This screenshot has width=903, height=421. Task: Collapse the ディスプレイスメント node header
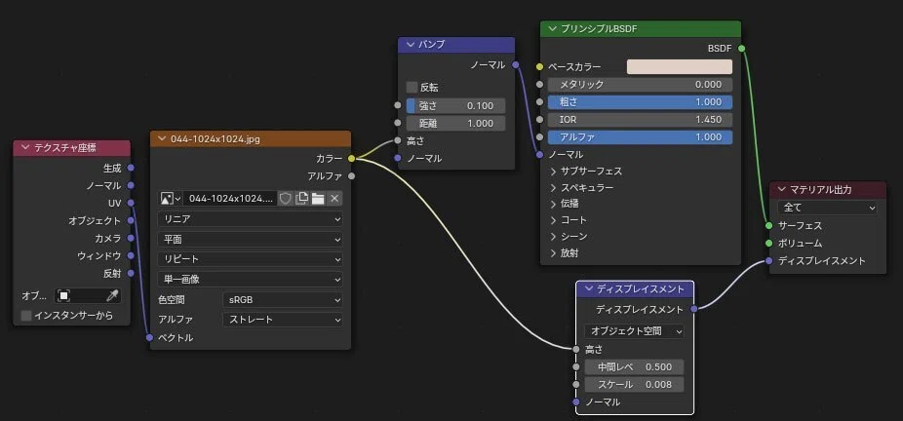(589, 288)
